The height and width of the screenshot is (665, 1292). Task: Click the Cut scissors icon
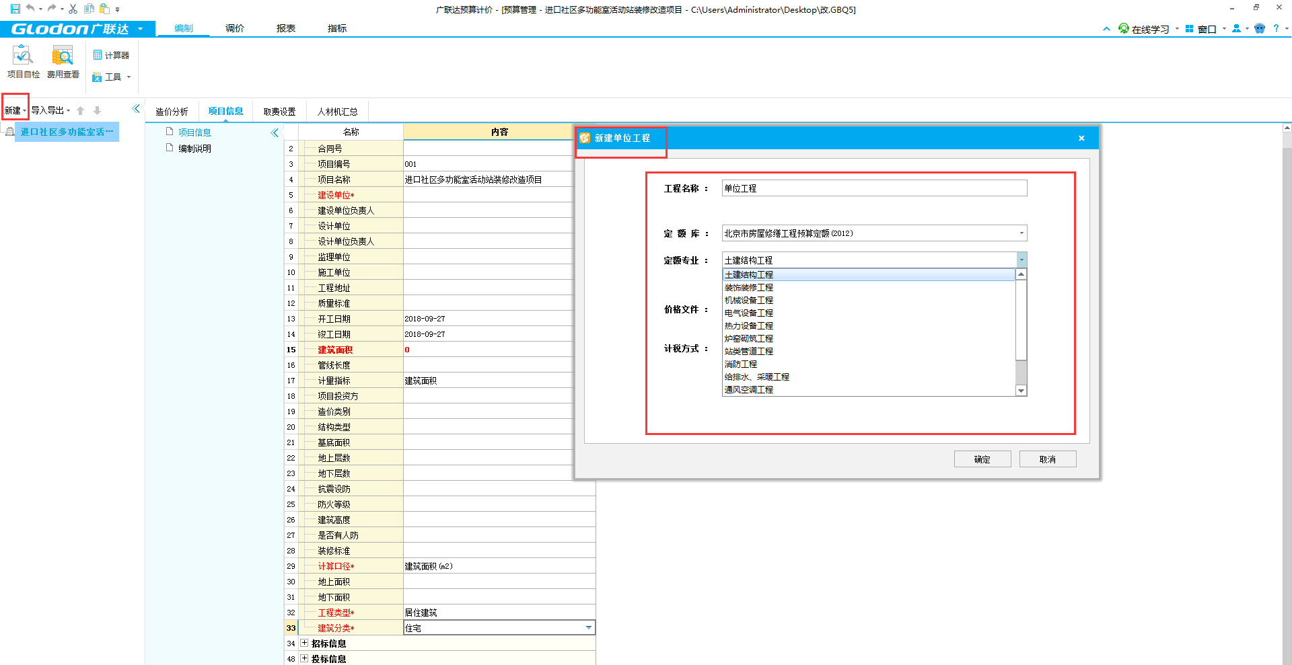tap(73, 9)
